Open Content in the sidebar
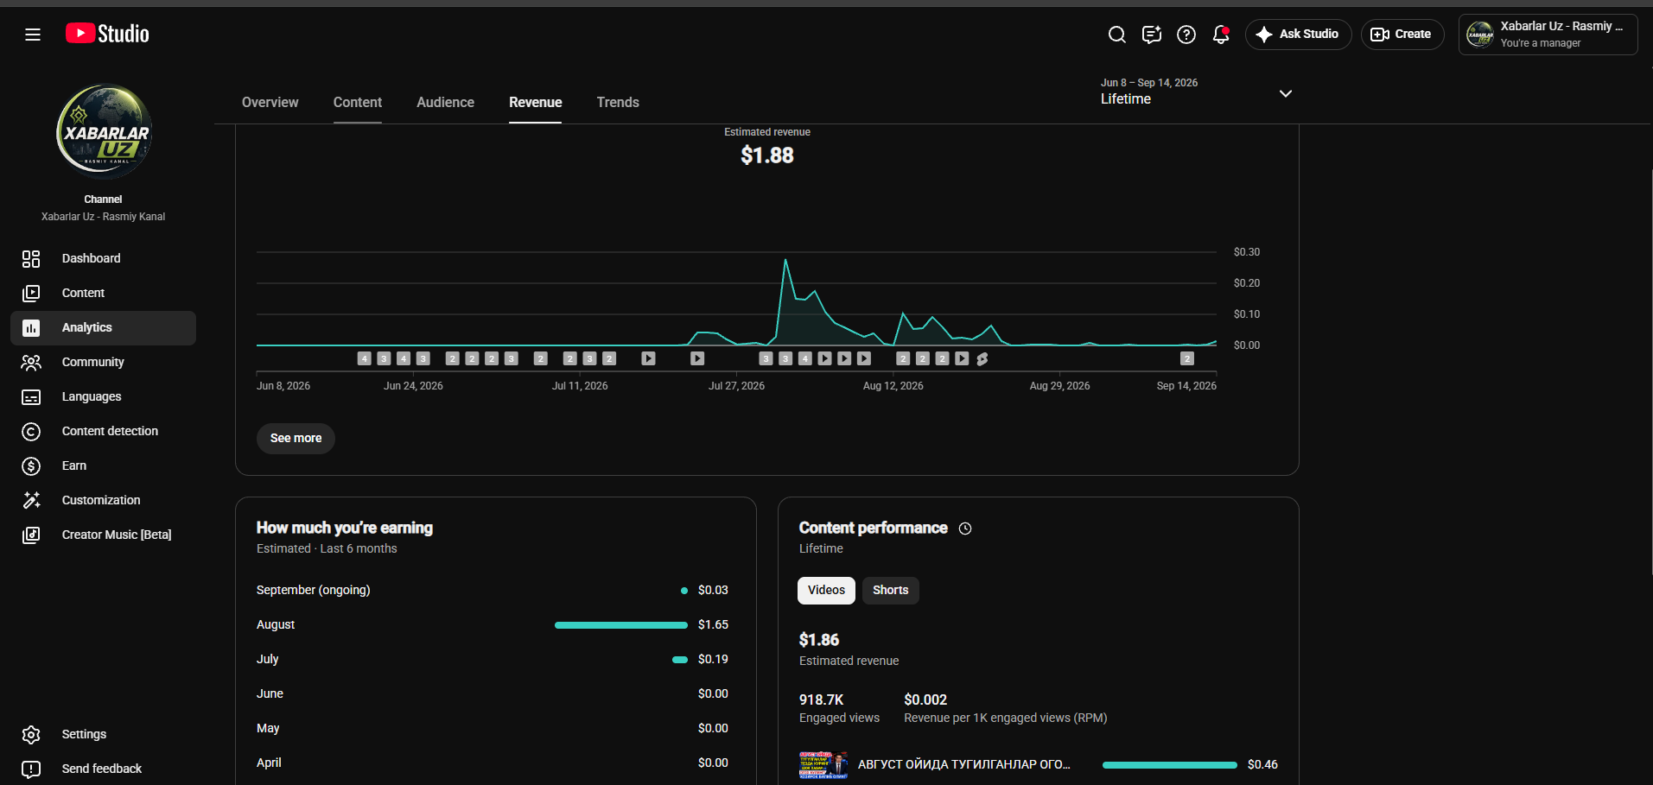 click(103, 293)
